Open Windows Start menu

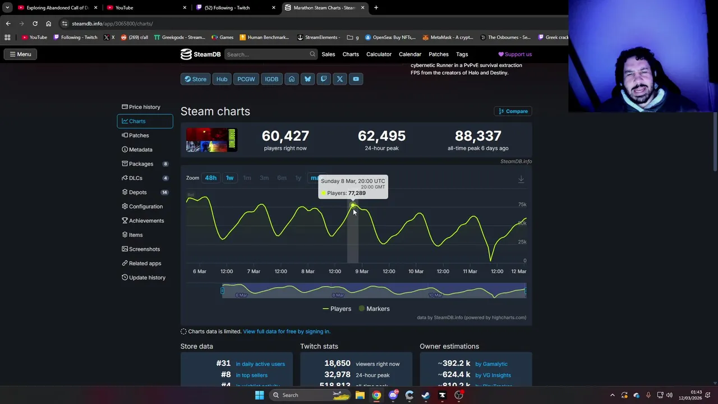point(259,395)
